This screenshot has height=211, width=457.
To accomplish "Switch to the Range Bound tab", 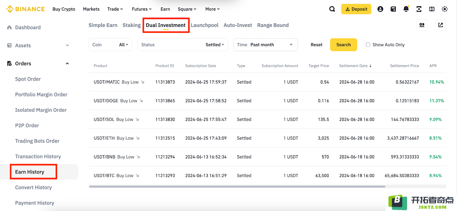I will (273, 25).
